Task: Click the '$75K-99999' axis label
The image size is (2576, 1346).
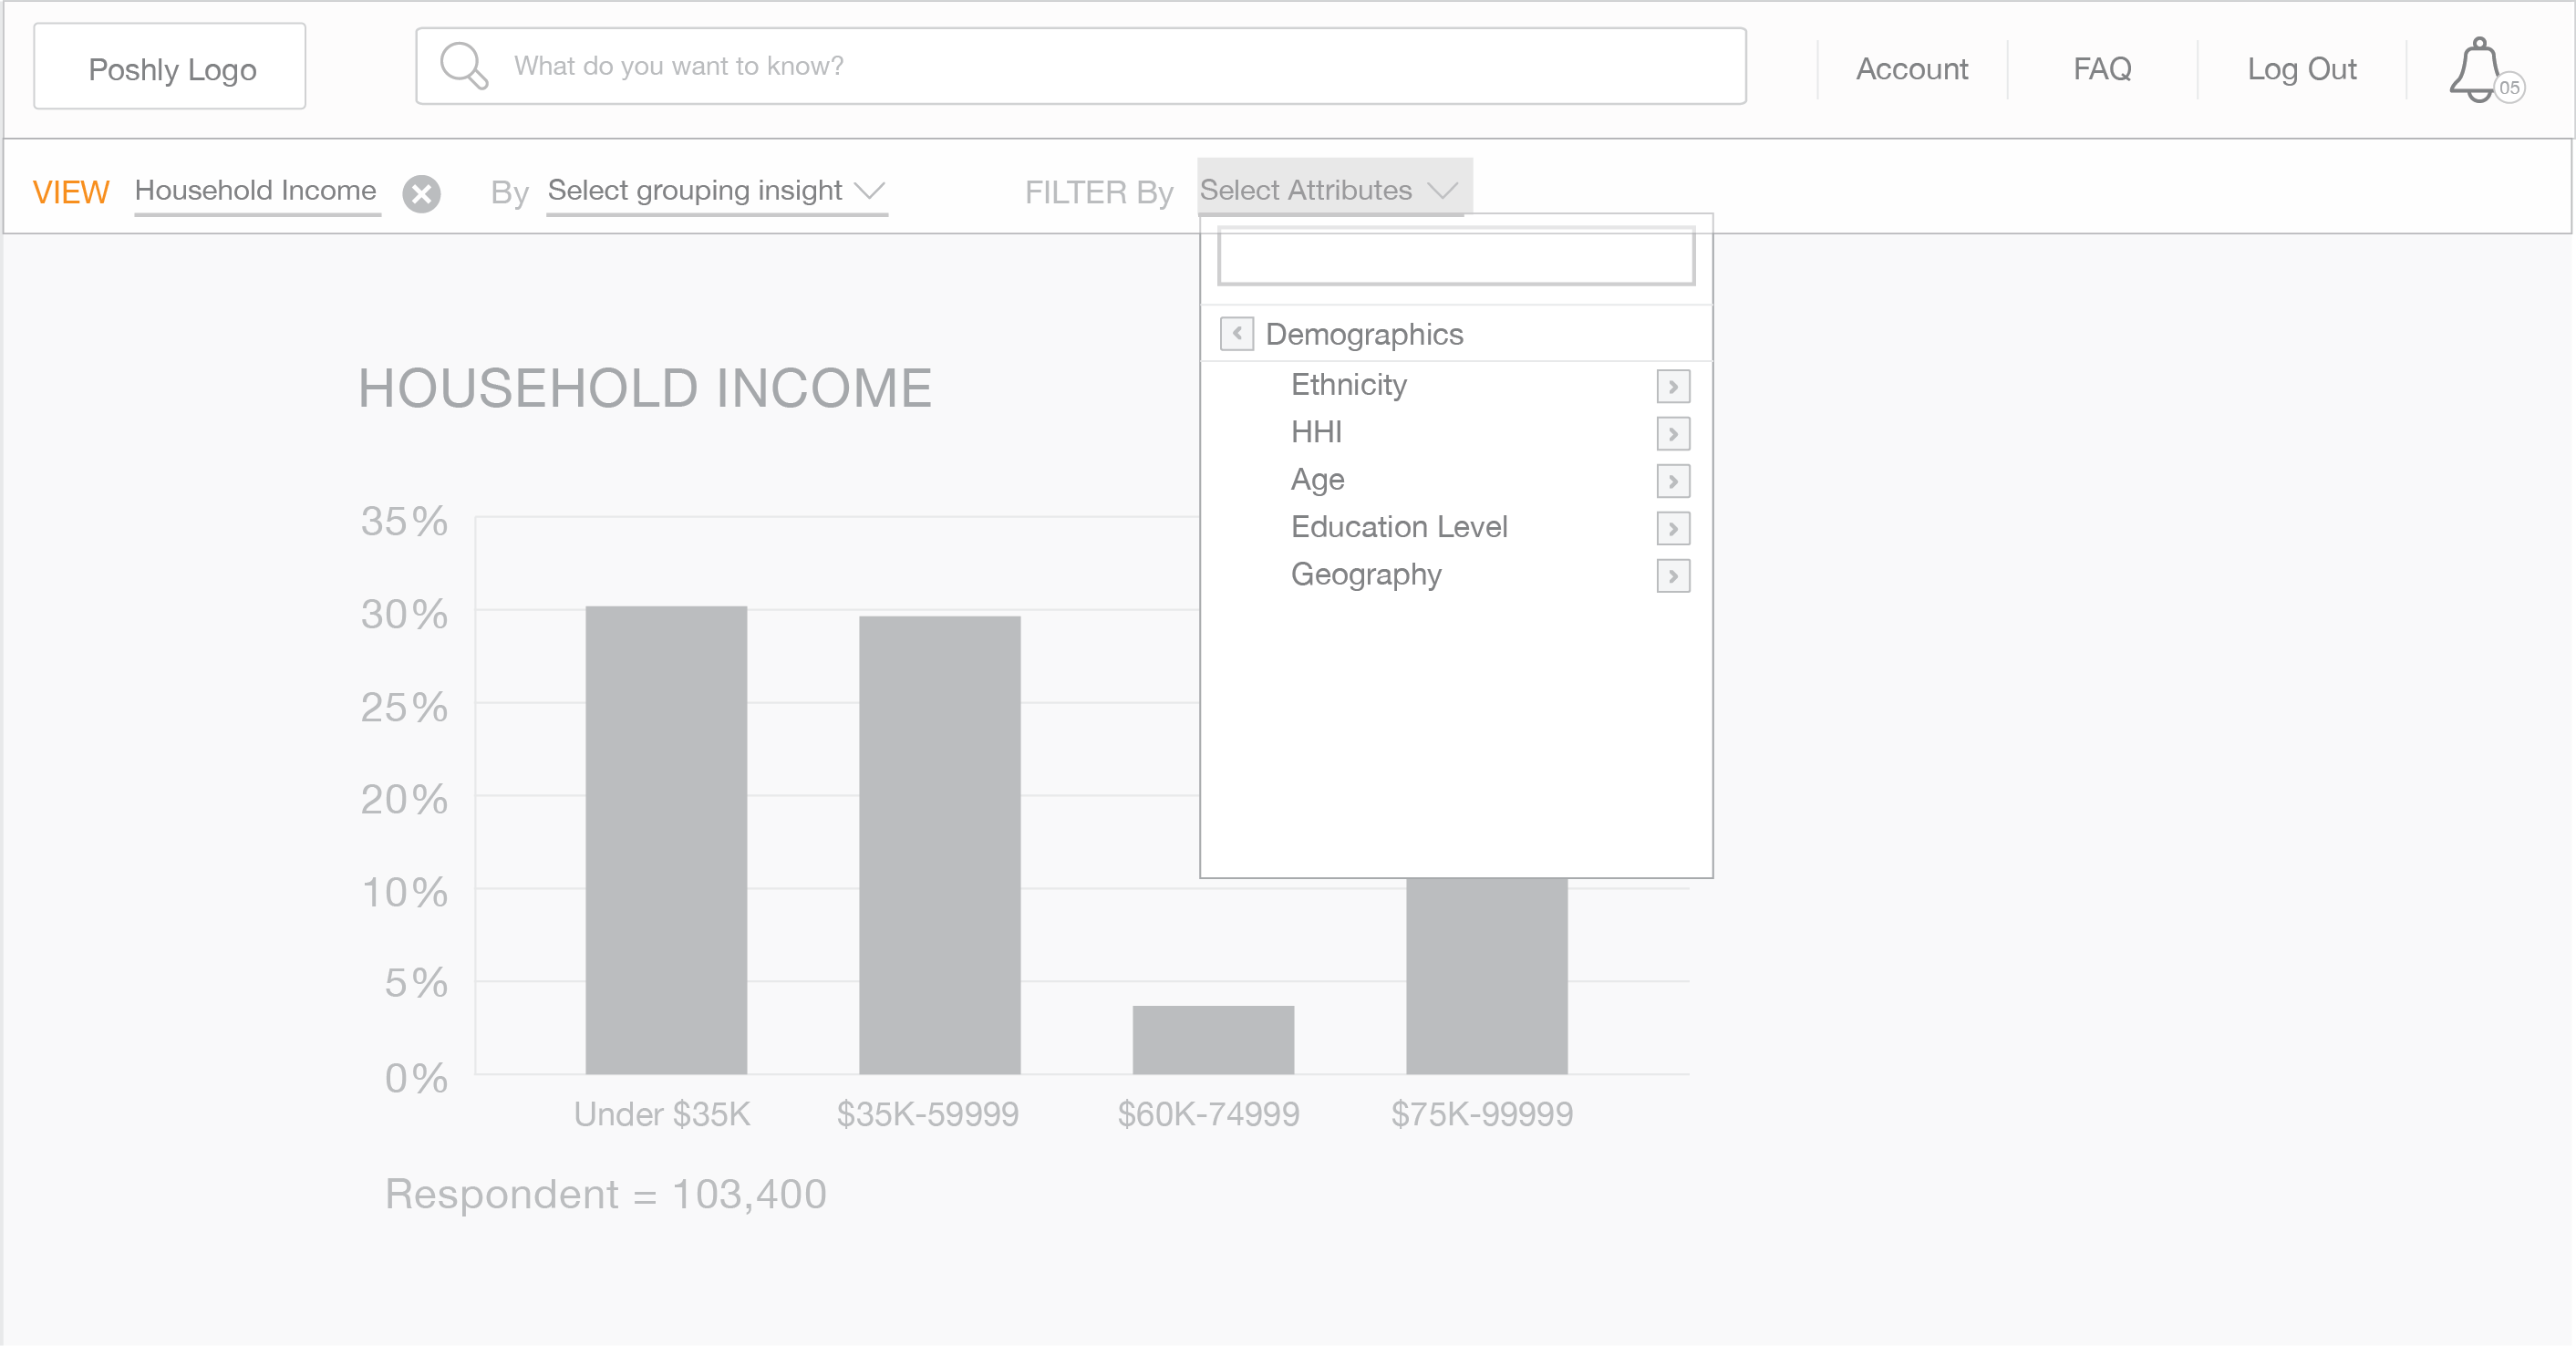Action: (1482, 1114)
